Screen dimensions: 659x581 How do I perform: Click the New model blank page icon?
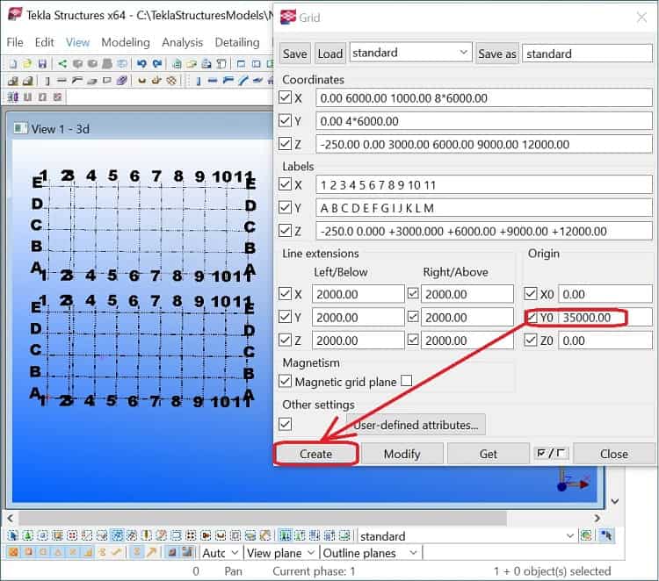pyautogui.click(x=13, y=63)
